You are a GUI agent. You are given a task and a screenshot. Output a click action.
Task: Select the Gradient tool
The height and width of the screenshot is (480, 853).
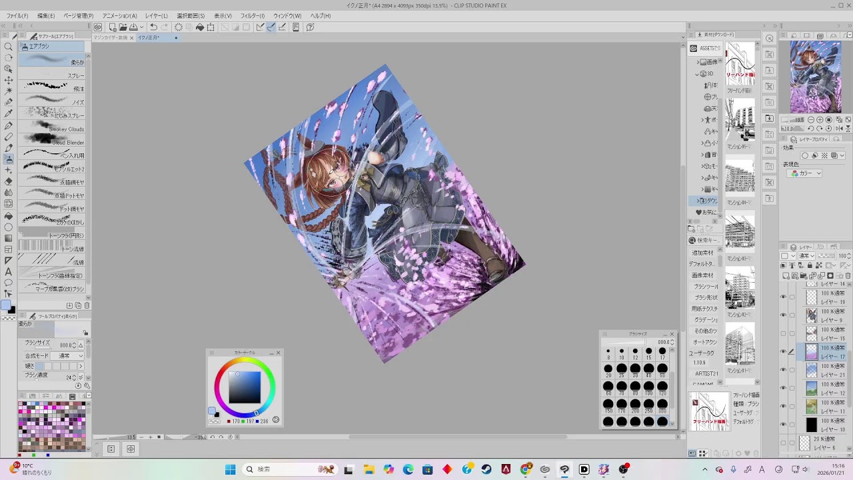(9, 238)
